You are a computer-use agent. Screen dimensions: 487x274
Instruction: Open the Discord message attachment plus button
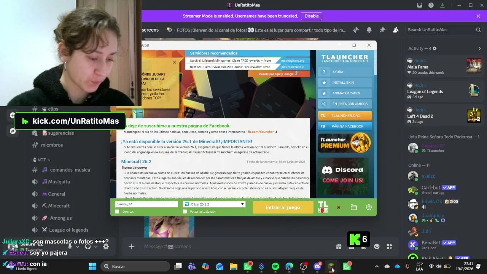pyautogui.click(x=131, y=247)
